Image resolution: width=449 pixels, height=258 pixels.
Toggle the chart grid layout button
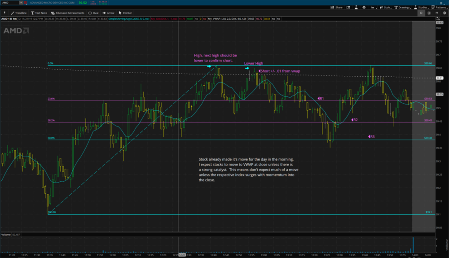(429, 13)
